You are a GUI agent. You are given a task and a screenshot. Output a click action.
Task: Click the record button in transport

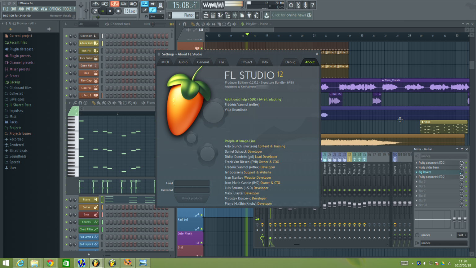click(x=118, y=11)
